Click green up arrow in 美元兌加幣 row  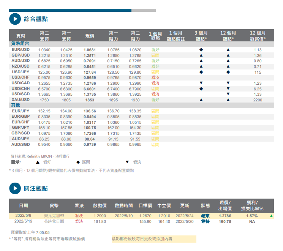(x=271, y=216)
